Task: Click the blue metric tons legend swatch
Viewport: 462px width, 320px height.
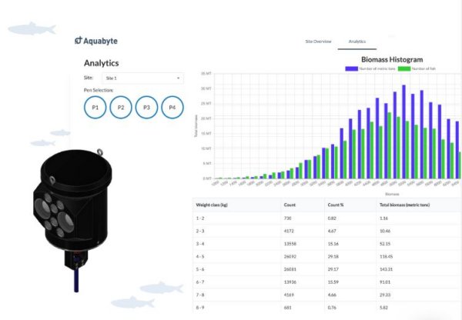Action: coord(351,68)
